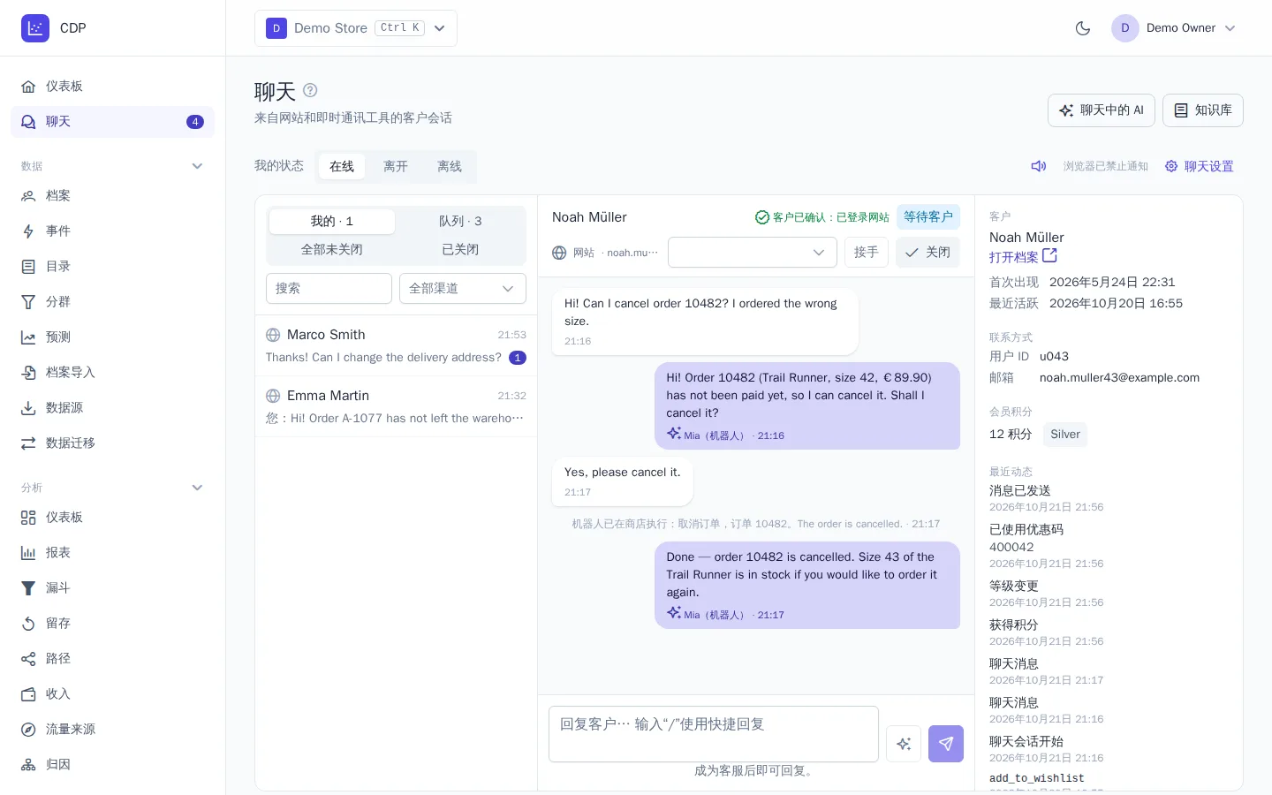
Task: Click the browser notification speaker icon
Action: pyautogui.click(x=1039, y=166)
